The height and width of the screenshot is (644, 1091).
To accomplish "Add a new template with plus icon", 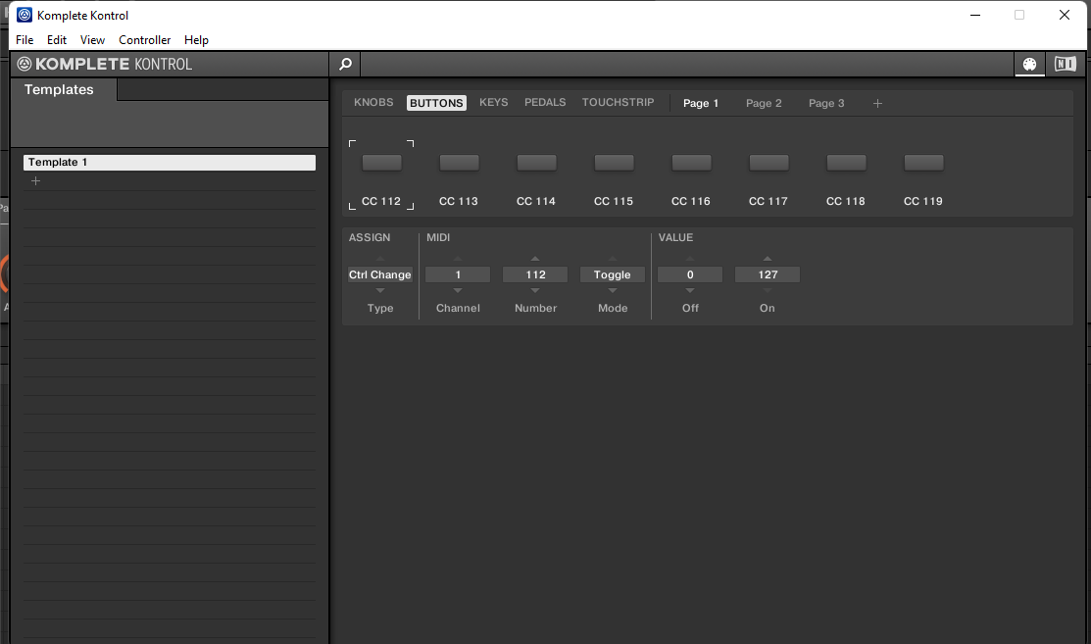I will pyautogui.click(x=35, y=180).
